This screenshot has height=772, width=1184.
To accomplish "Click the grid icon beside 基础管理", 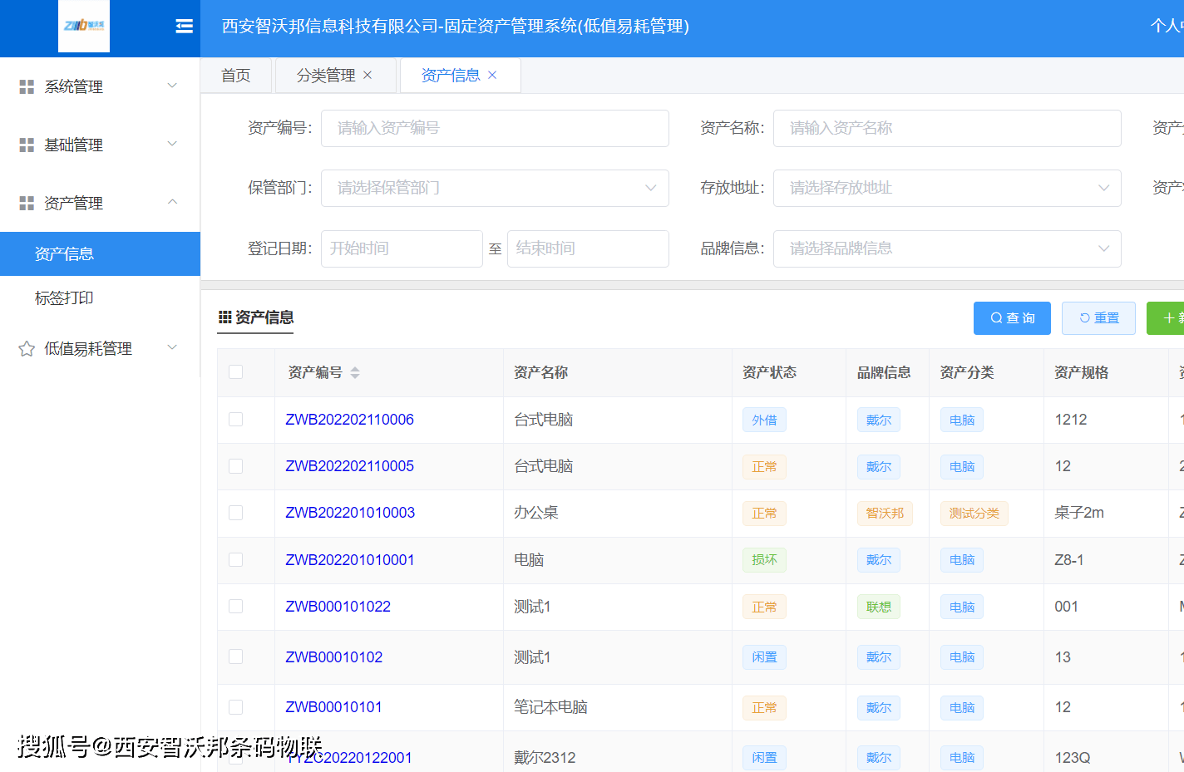I will pyautogui.click(x=27, y=145).
